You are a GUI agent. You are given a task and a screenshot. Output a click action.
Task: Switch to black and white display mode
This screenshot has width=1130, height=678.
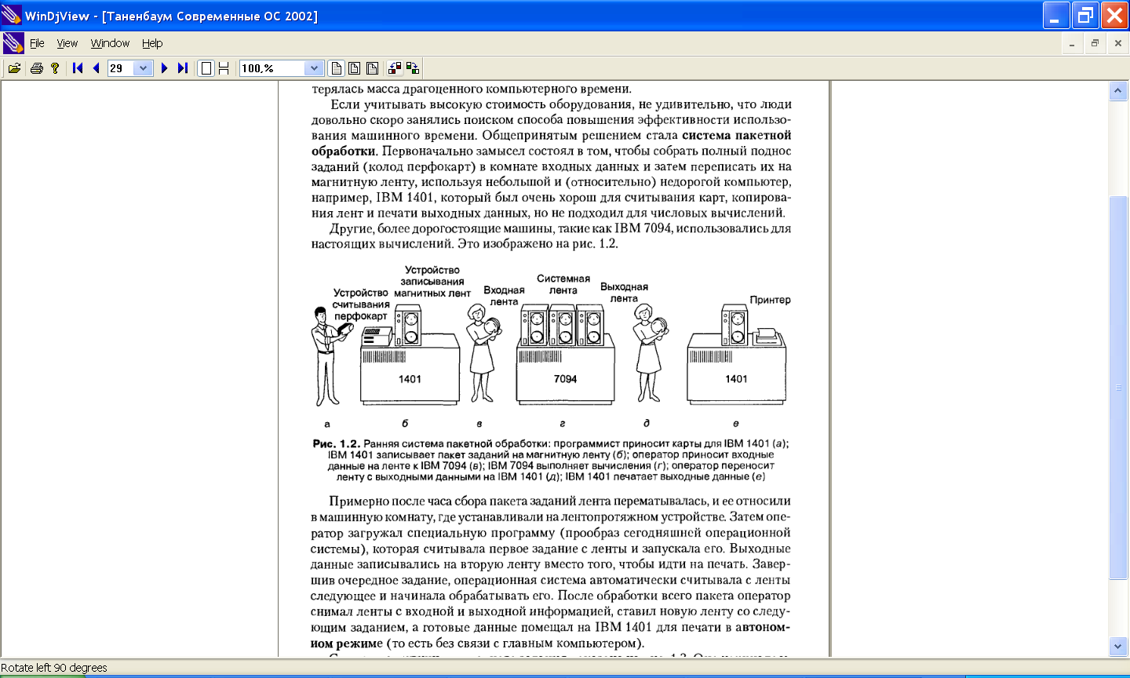pyautogui.click(x=354, y=68)
